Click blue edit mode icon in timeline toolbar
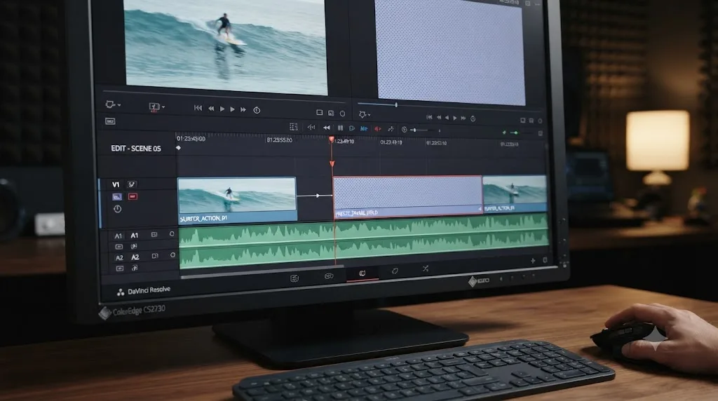This screenshot has height=401, width=718. point(364,129)
